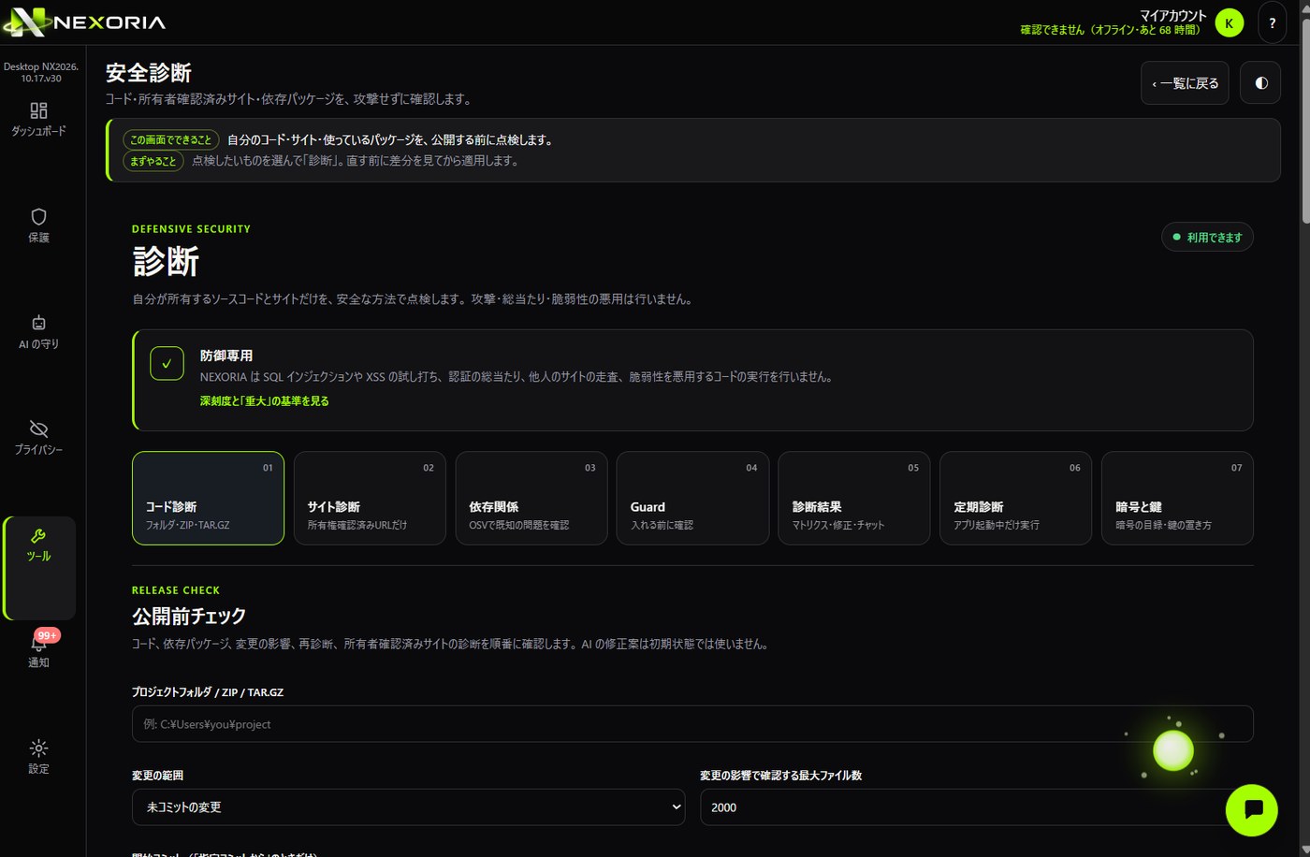
Task: Click the この画面でできること tag
Action: pos(170,139)
